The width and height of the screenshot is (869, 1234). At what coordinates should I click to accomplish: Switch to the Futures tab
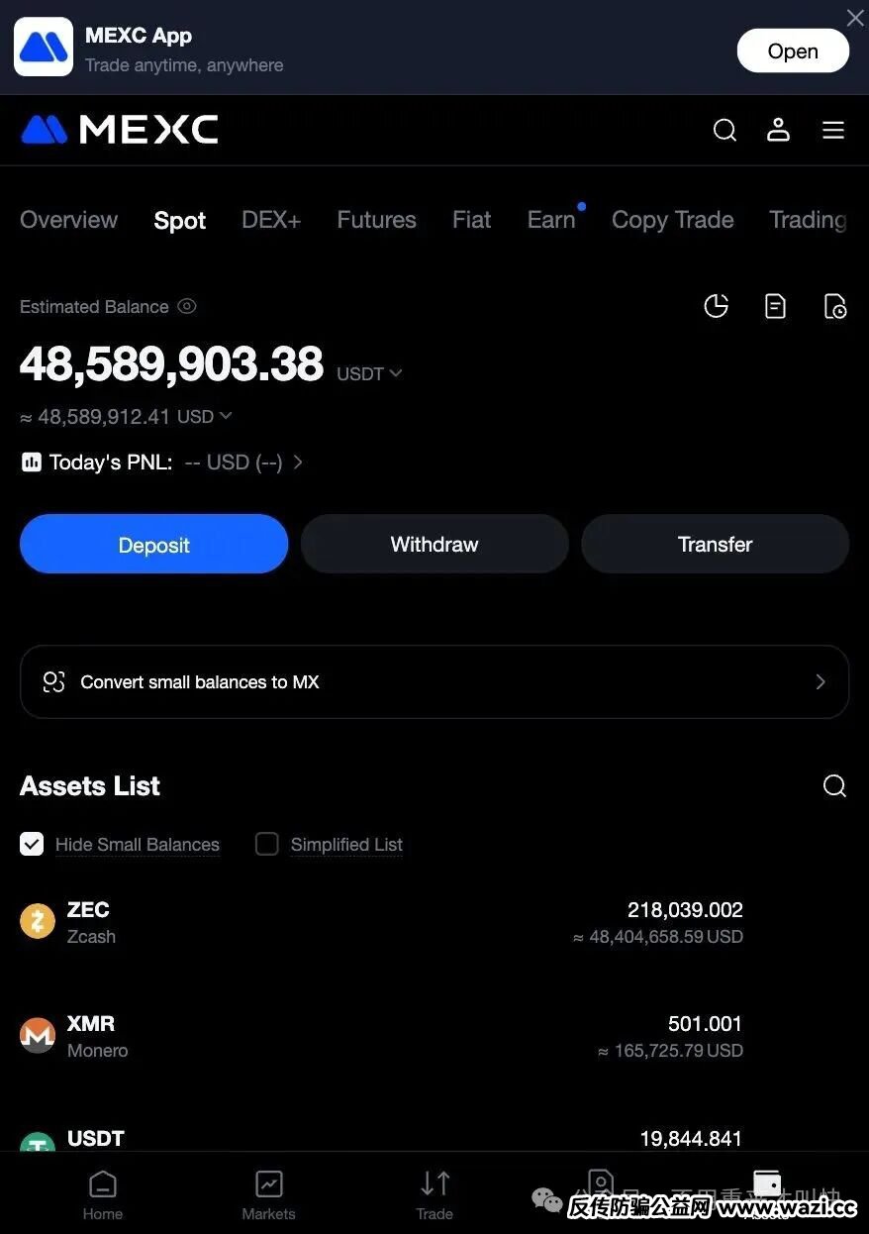click(x=376, y=220)
